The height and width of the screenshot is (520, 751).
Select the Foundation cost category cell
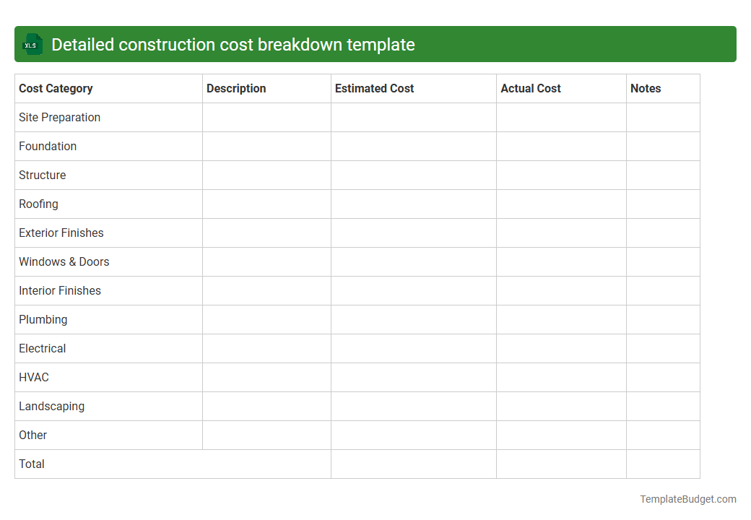[x=48, y=146]
